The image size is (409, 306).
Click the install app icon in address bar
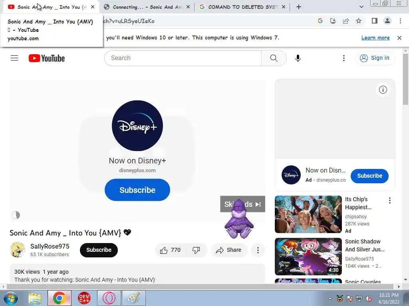[x=333, y=21]
